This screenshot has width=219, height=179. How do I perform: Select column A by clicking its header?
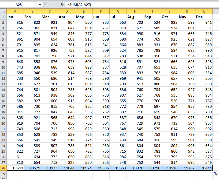[15, 11]
